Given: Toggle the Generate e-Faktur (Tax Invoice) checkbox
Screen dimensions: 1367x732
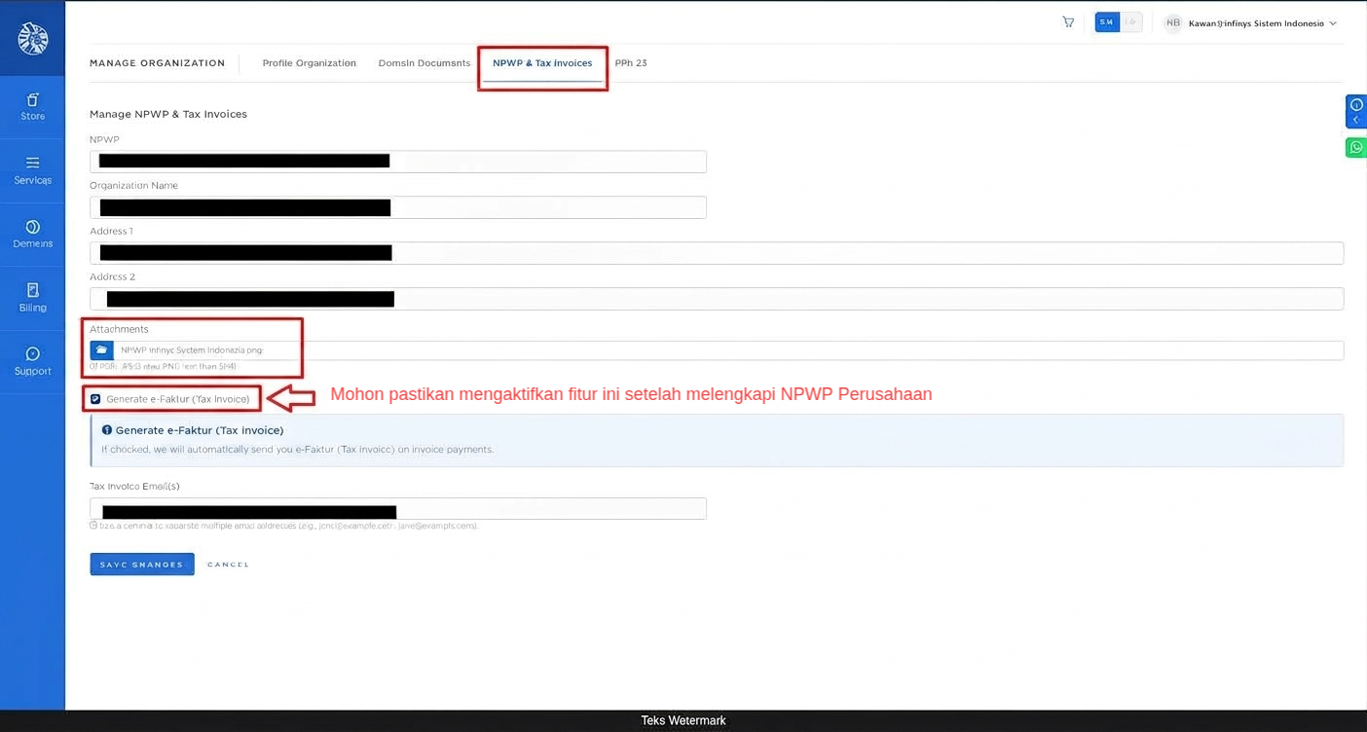Looking at the screenshot, I should point(95,399).
